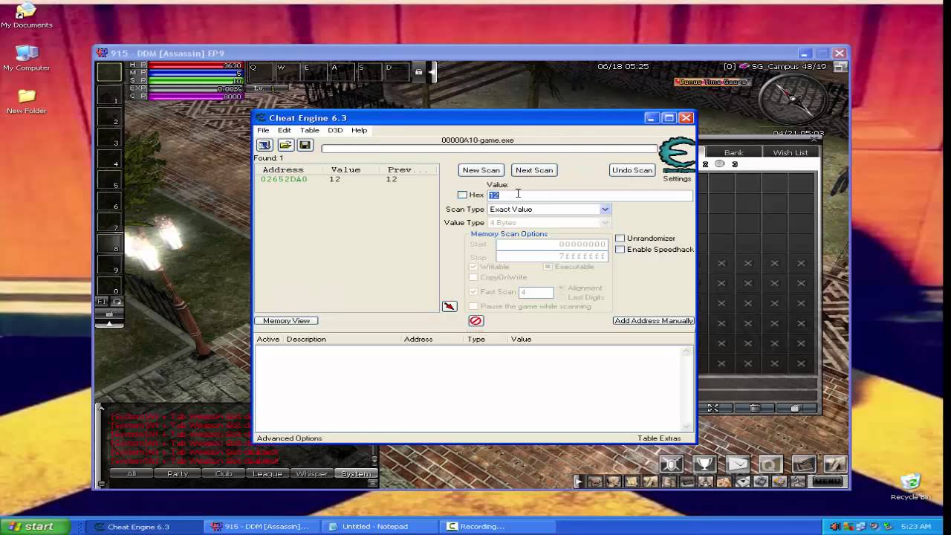Enable the Unrandomizer checkbox
The width and height of the screenshot is (951, 535).
point(620,239)
